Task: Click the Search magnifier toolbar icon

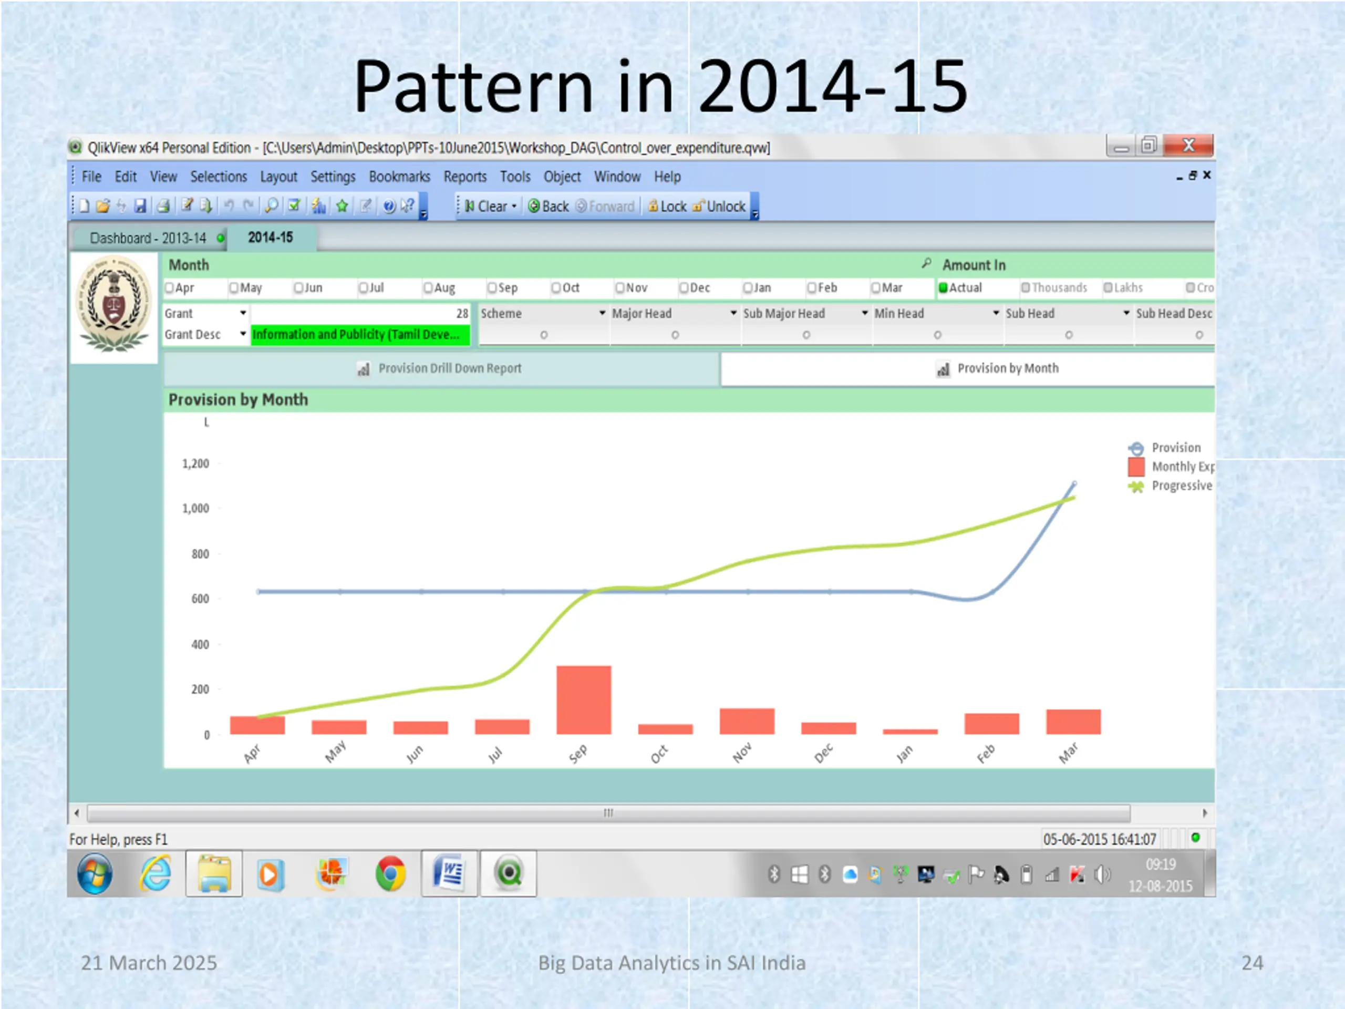Action: (271, 206)
